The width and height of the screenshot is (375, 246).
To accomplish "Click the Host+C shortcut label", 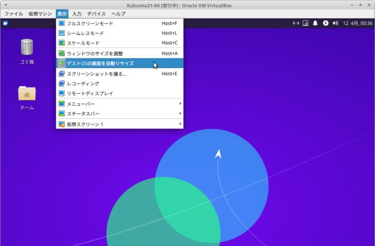I will tap(170, 43).
